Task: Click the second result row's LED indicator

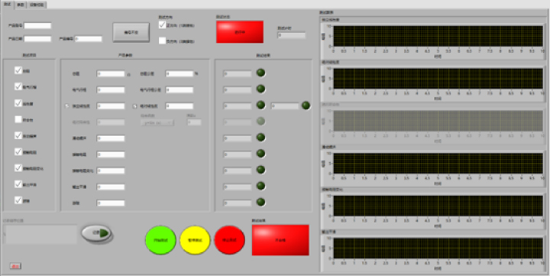Action: point(260,89)
